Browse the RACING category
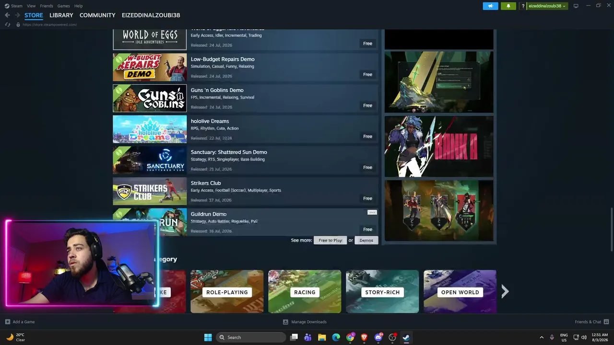 pyautogui.click(x=305, y=291)
